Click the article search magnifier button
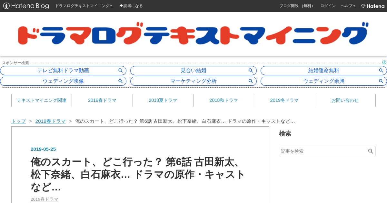Screen dimensions: 387x203 (371, 151)
